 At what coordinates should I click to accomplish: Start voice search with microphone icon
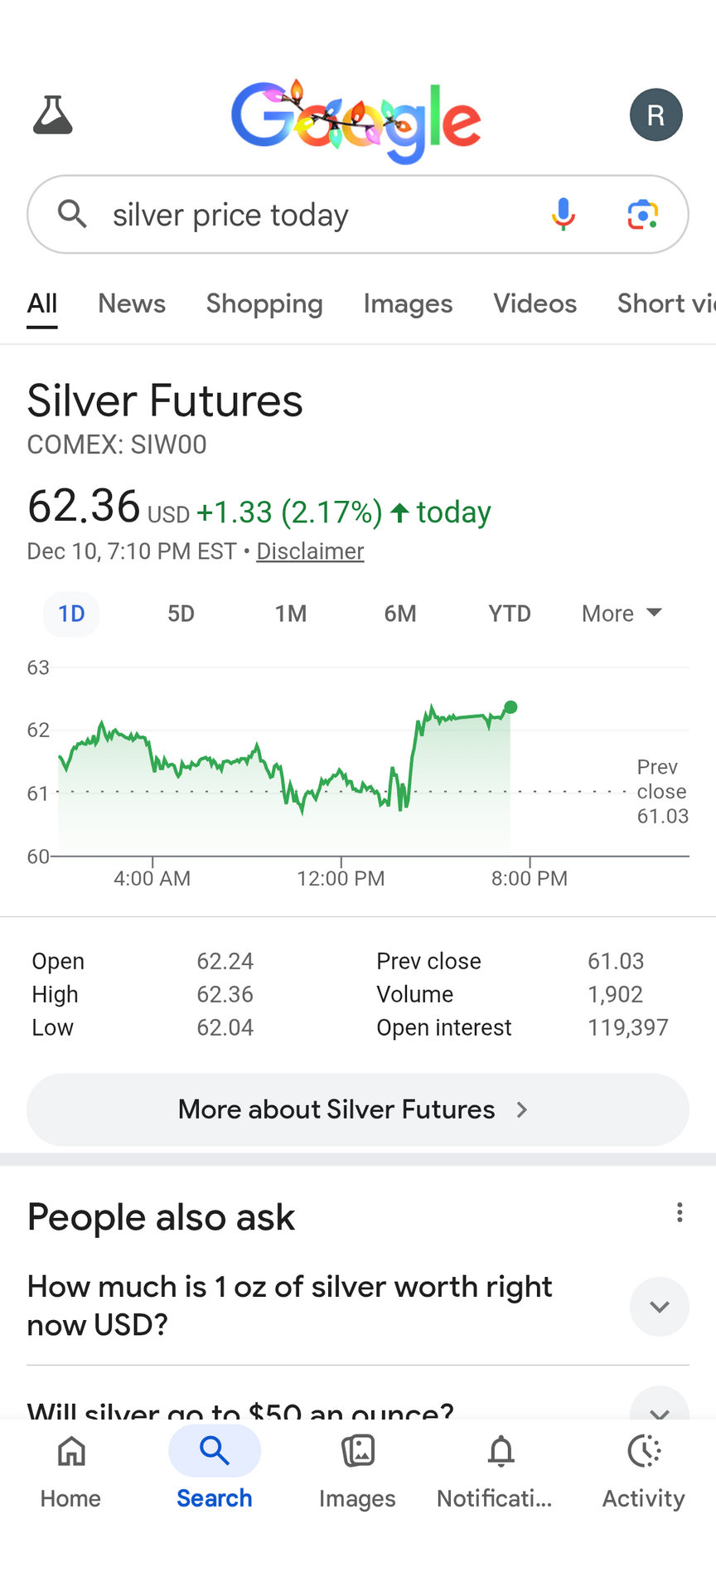[564, 215]
